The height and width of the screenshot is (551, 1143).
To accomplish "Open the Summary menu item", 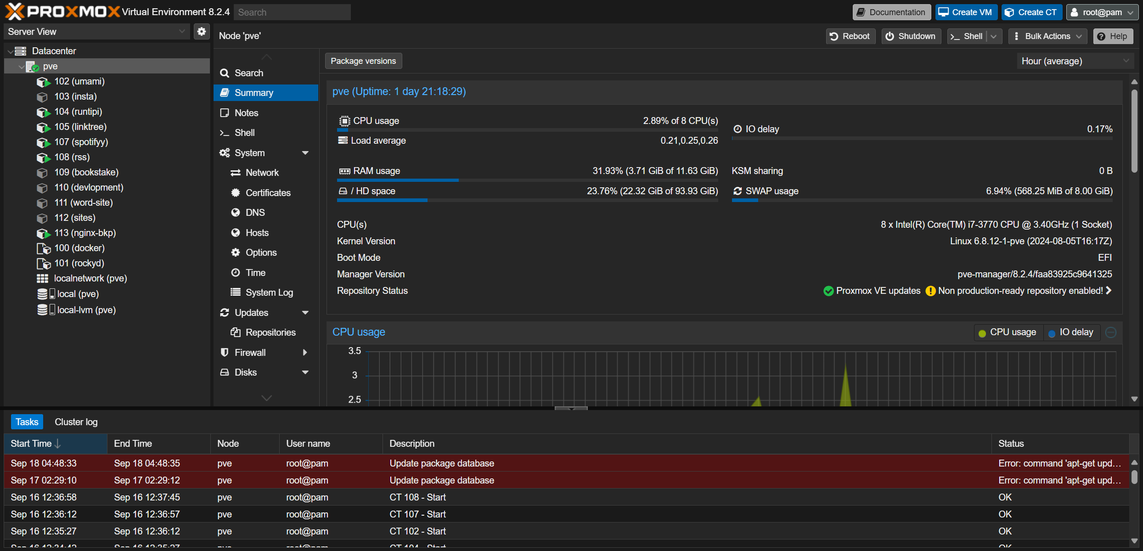I will point(265,93).
